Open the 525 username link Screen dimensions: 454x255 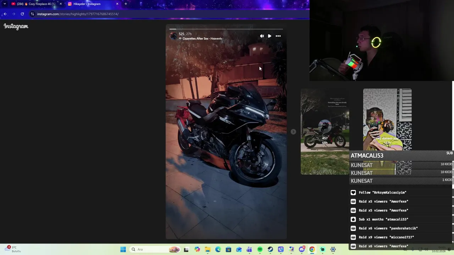pos(181,34)
